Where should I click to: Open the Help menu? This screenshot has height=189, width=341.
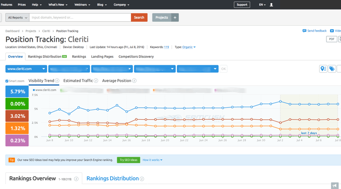[37, 5]
